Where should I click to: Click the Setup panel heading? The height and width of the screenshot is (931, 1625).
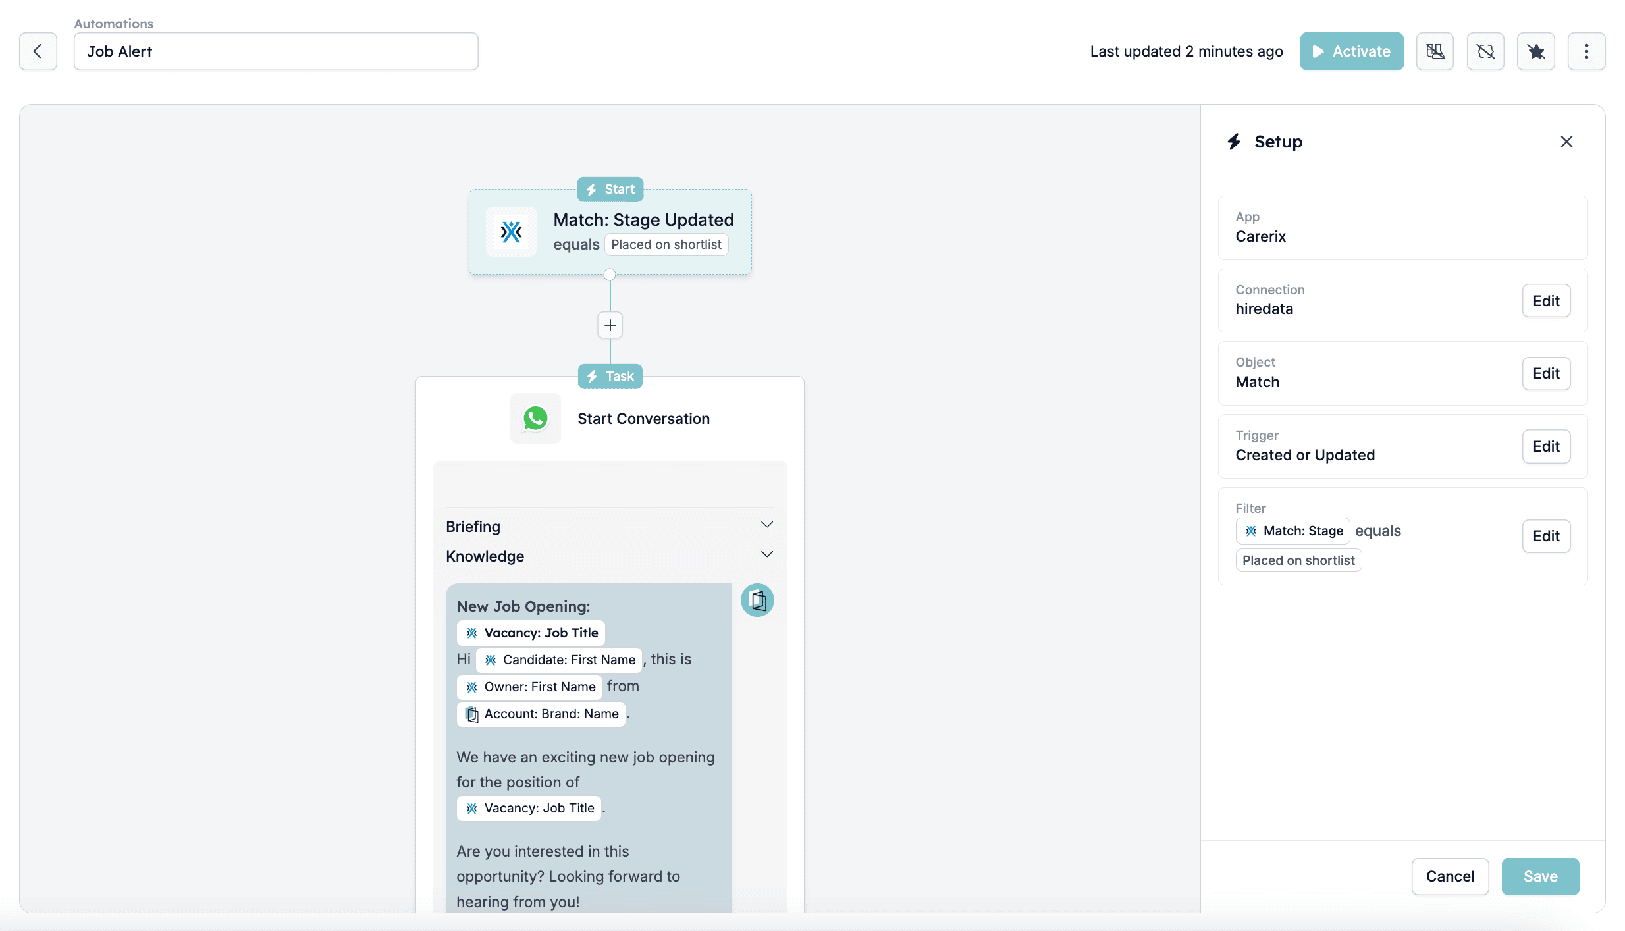[1278, 142]
